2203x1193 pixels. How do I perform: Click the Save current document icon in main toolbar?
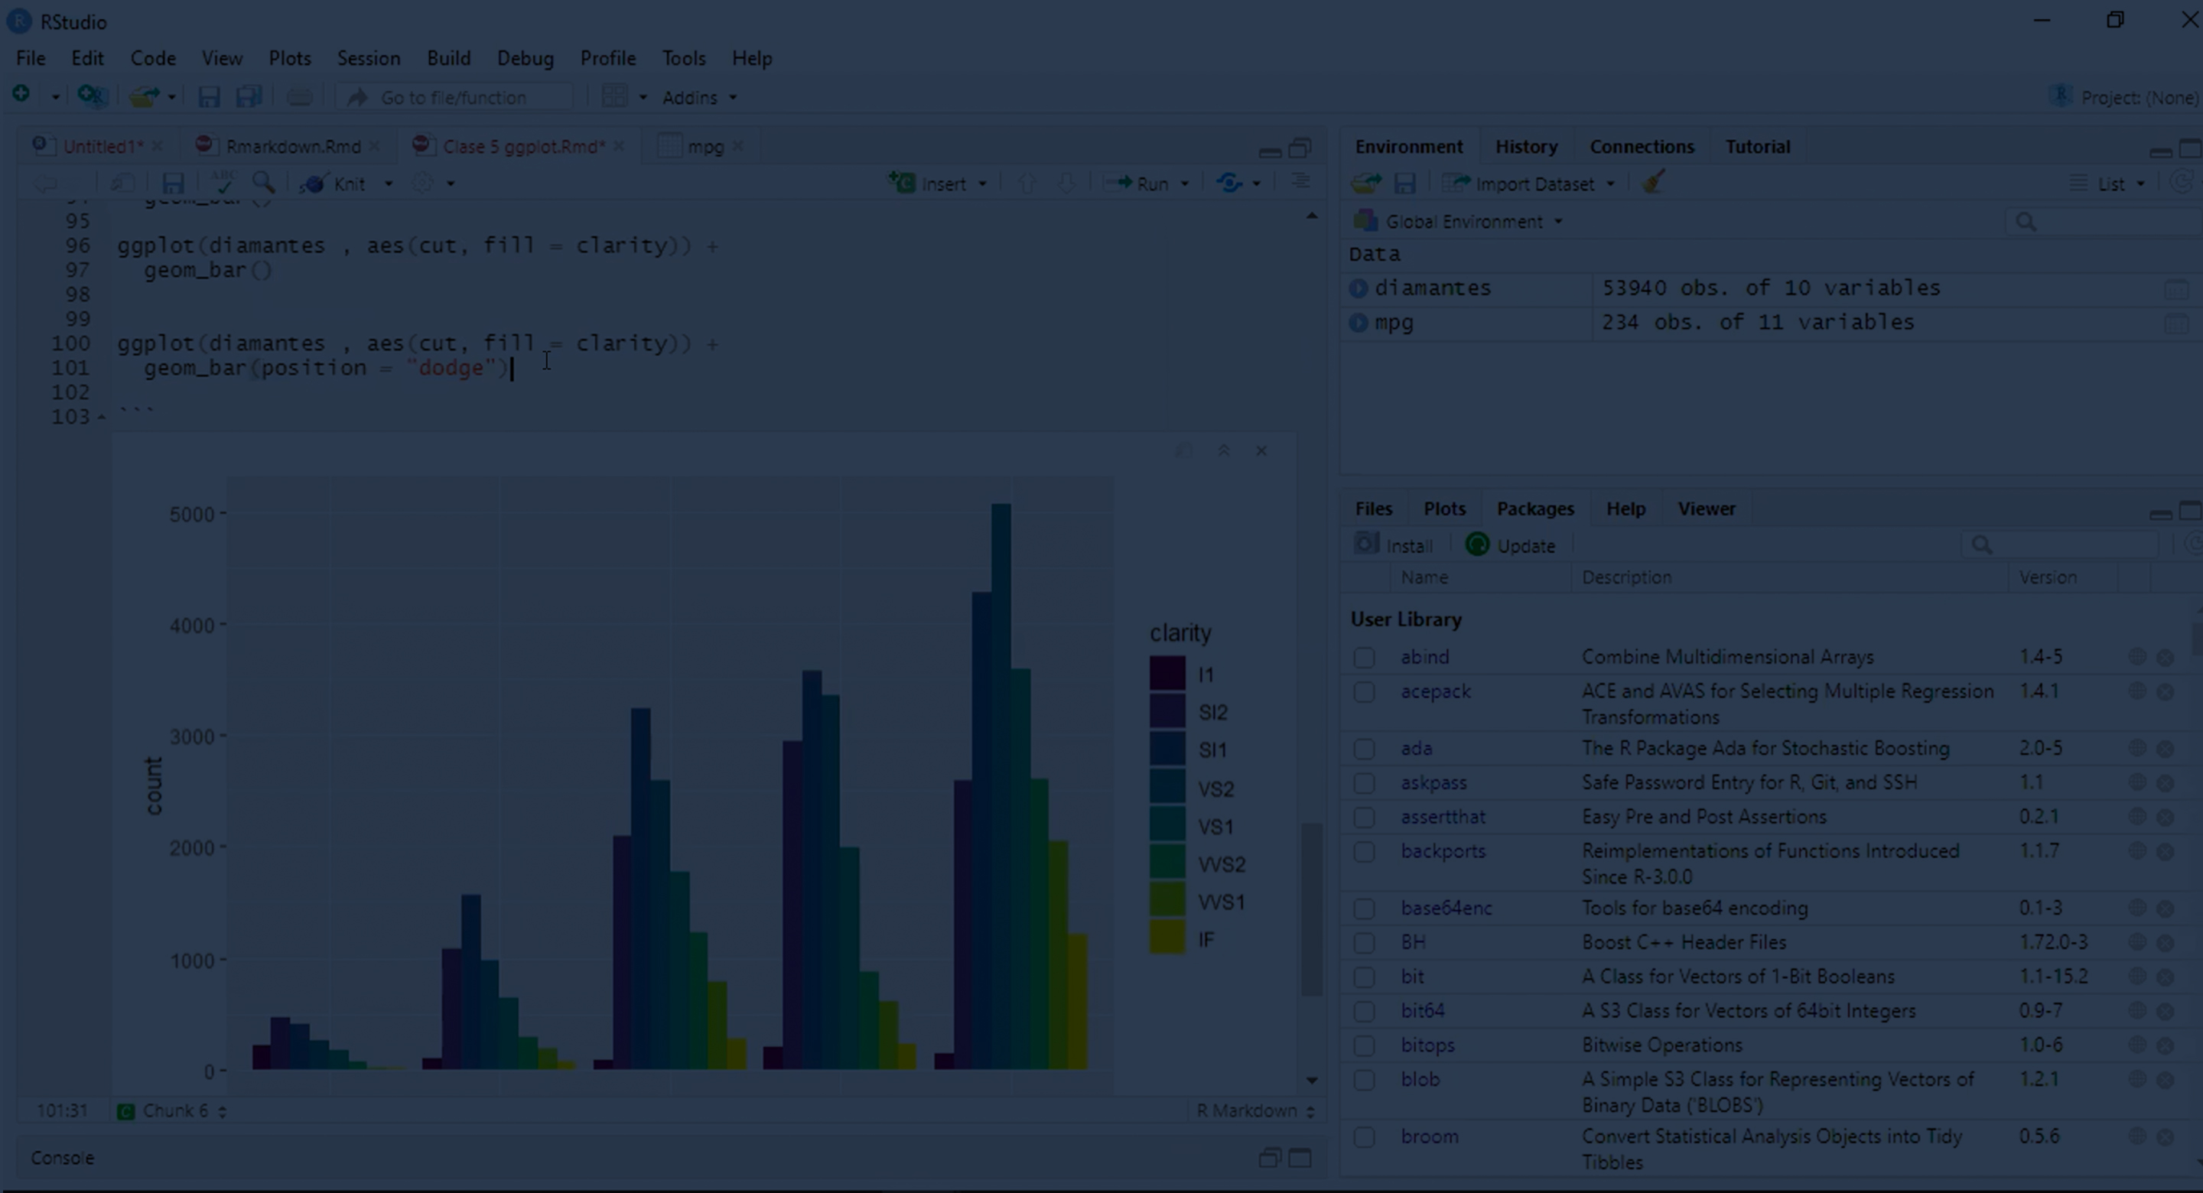click(209, 96)
